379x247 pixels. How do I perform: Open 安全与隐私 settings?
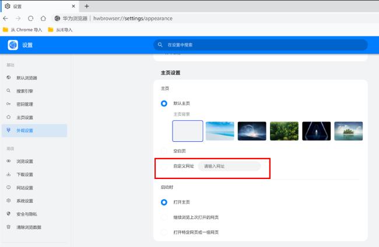pyautogui.click(x=28, y=214)
